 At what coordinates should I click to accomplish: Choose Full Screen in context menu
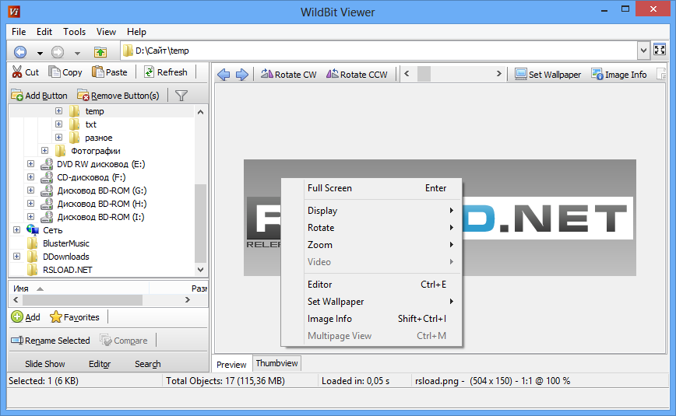point(371,188)
